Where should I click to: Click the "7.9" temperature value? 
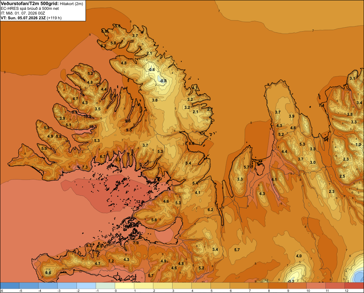[136, 243]
